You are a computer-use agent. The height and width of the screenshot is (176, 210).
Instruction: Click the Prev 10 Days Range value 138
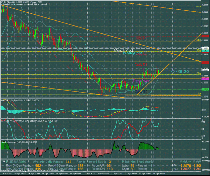[80, 166]
